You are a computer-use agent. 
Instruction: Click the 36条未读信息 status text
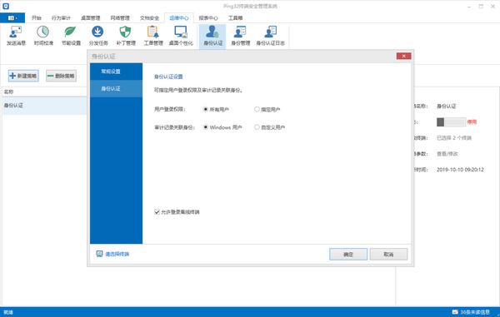point(475,312)
